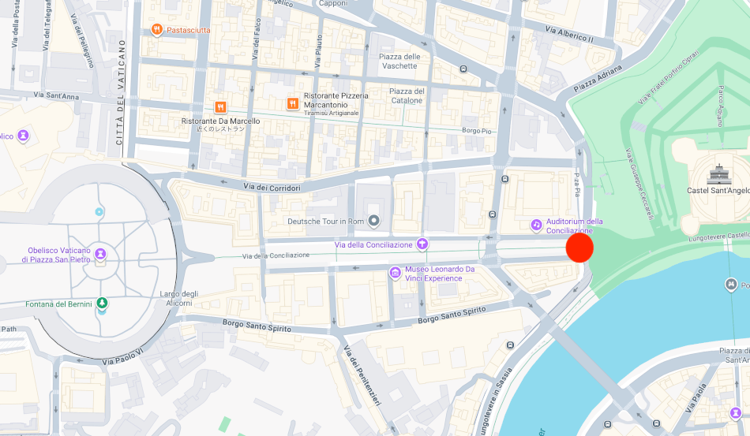
Task: Open Ristorante Pizzeria Marcantonio marker icon
Action: click(293, 103)
